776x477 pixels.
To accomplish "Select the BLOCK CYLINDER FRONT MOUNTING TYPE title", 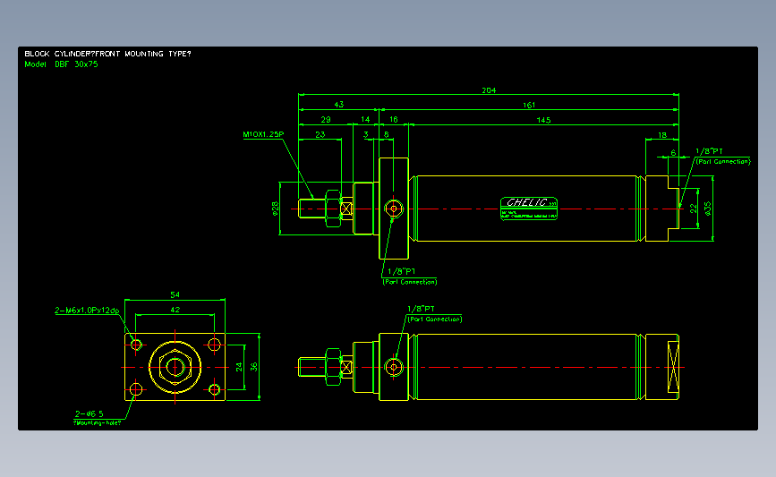I will (107, 54).
